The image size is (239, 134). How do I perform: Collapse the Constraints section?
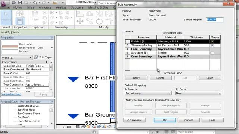click(47, 62)
